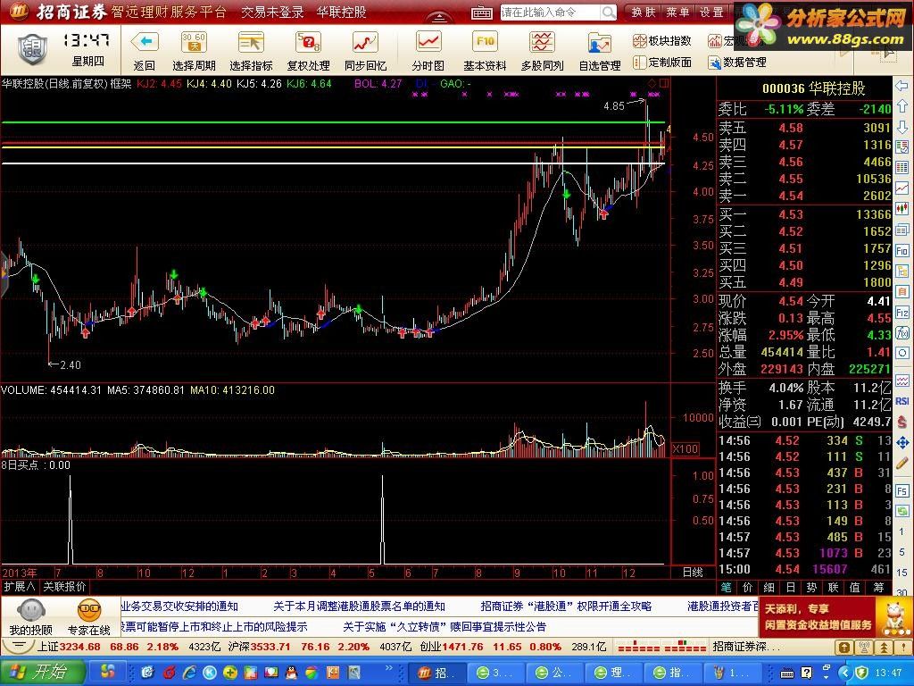Click sidebar up-arrow previous stock icon

tap(902, 106)
